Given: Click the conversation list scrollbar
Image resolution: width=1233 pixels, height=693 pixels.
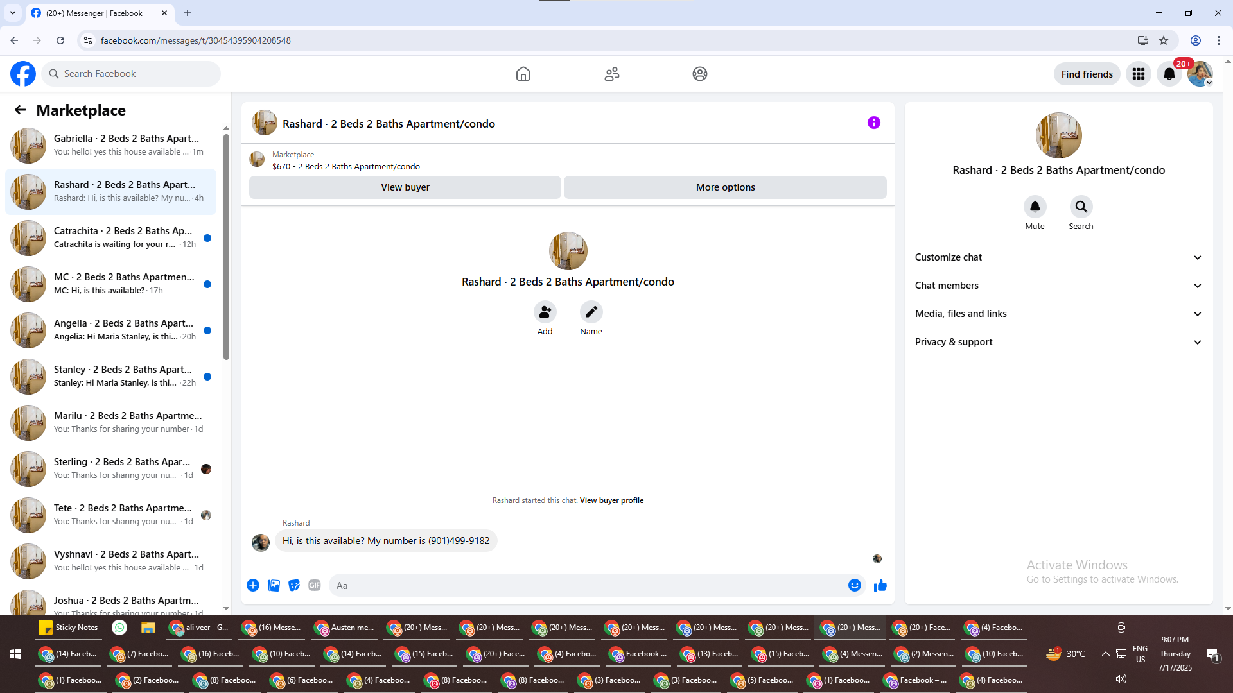Looking at the screenshot, I should [226, 247].
